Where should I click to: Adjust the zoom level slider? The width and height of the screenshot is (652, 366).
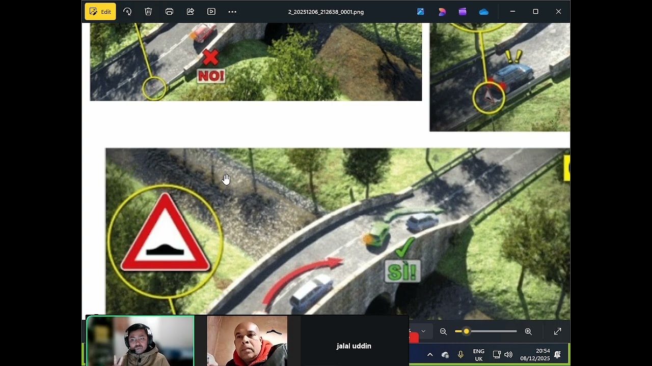coord(486,331)
